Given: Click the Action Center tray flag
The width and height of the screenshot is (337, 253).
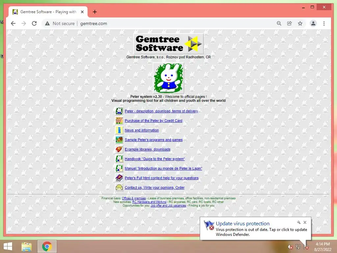Looking at the screenshot, I should tap(306, 247).
